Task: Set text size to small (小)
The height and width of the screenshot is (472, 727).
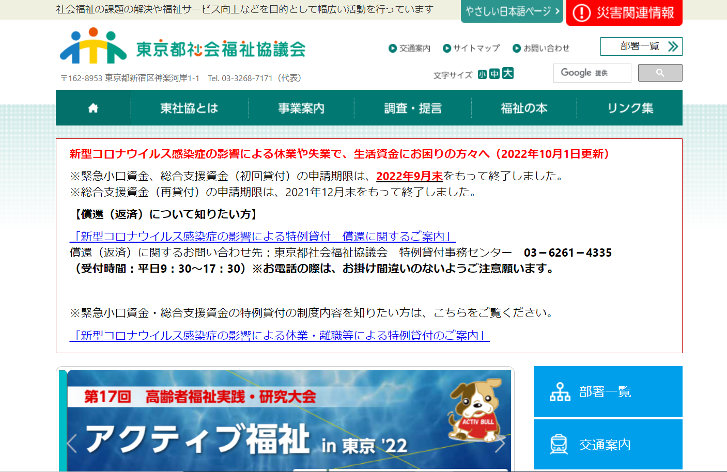Action: [x=482, y=74]
